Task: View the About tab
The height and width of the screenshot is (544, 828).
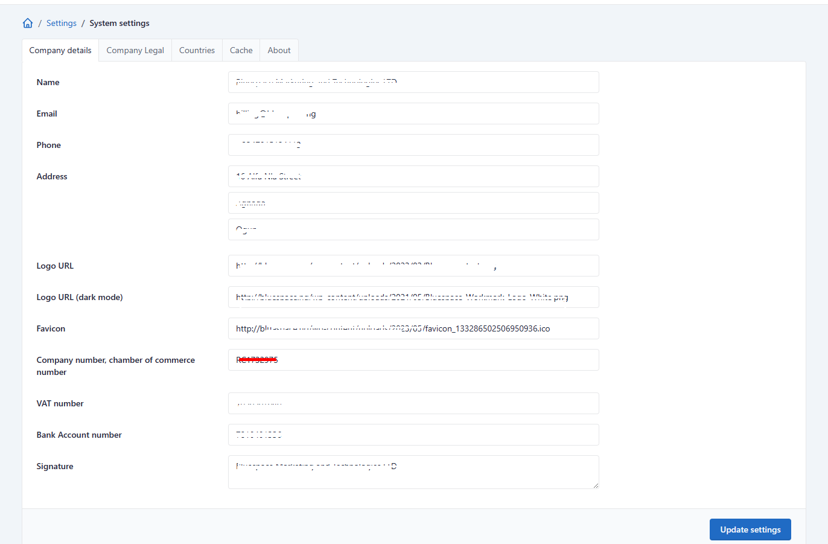Action: 279,50
